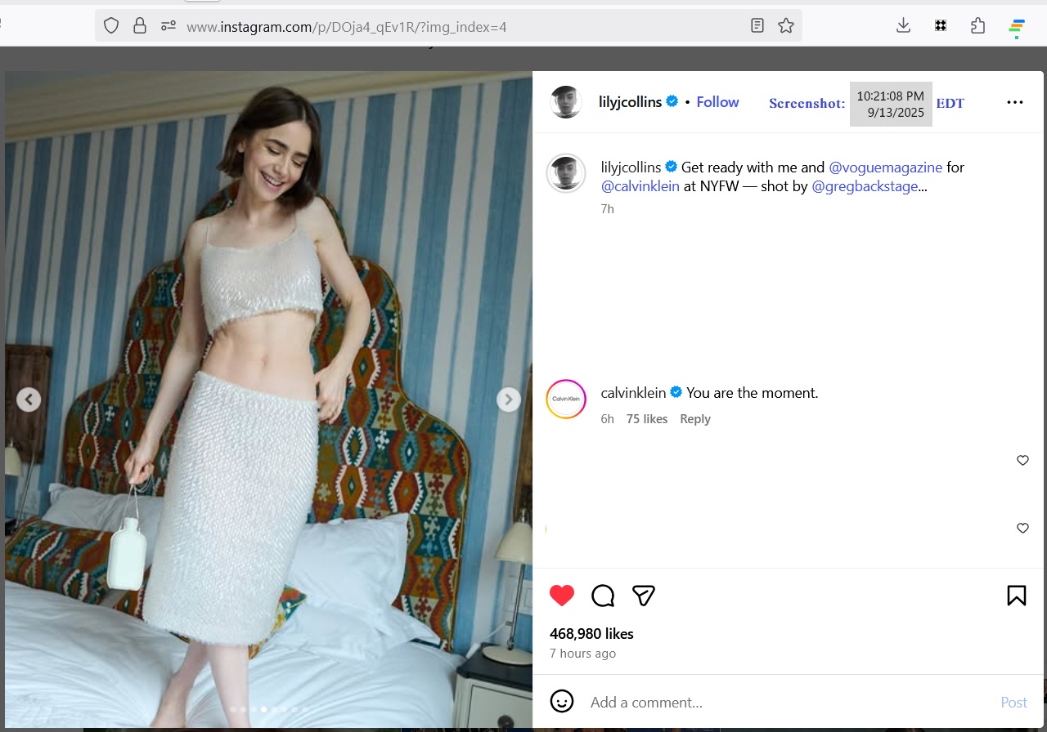The height and width of the screenshot is (732, 1047).
Task: Unlike the post with red heart icon
Action: pyautogui.click(x=562, y=596)
